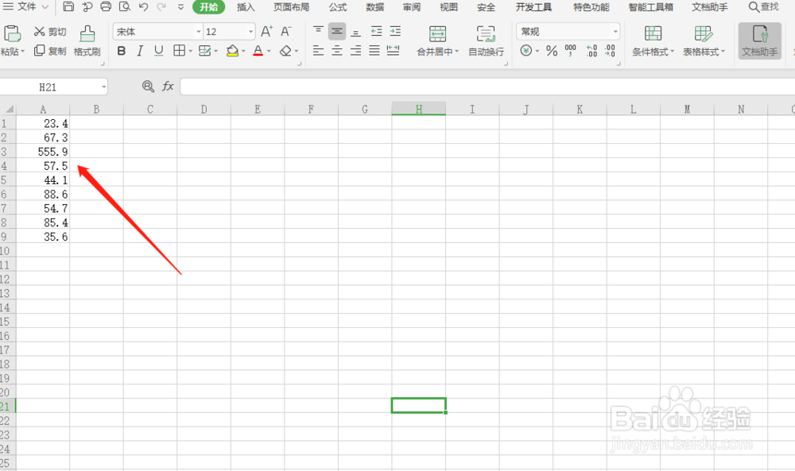Increase font size with A+ icon
This screenshot has height=471, width=795.
coord(266,32)
